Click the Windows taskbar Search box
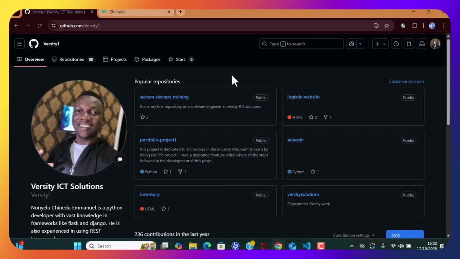 pos(121,246)
